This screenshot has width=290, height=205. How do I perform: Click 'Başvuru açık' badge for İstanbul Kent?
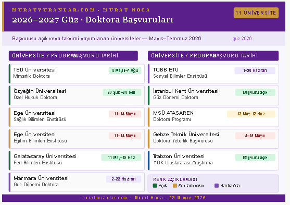[255, 92]
